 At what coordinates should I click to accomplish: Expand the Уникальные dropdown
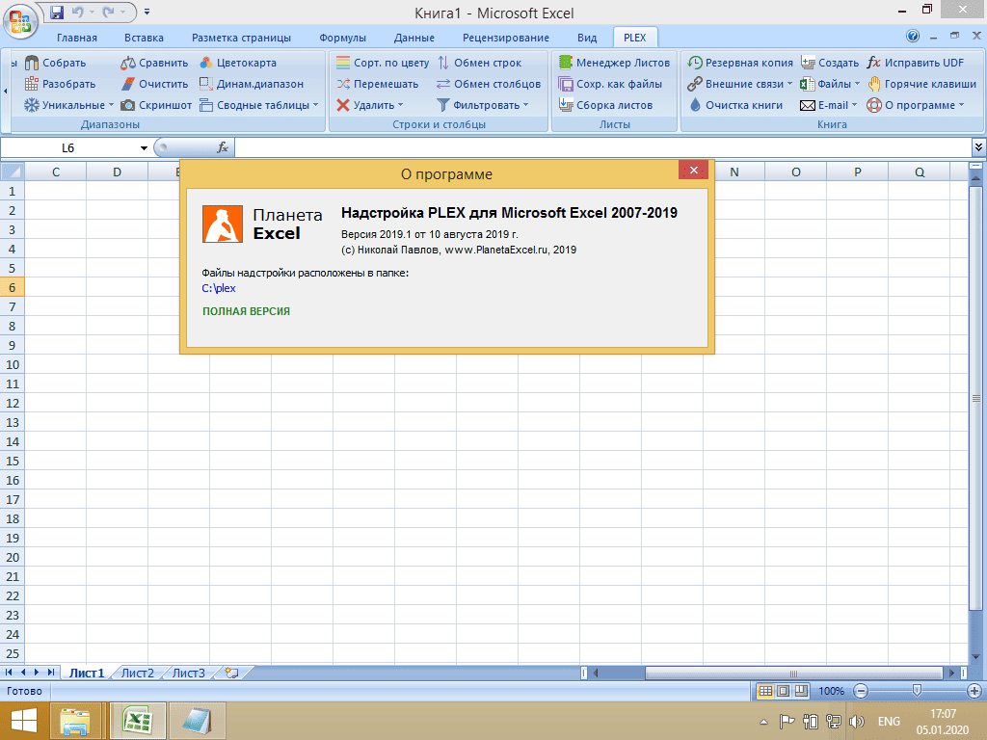tap(112, 105)
